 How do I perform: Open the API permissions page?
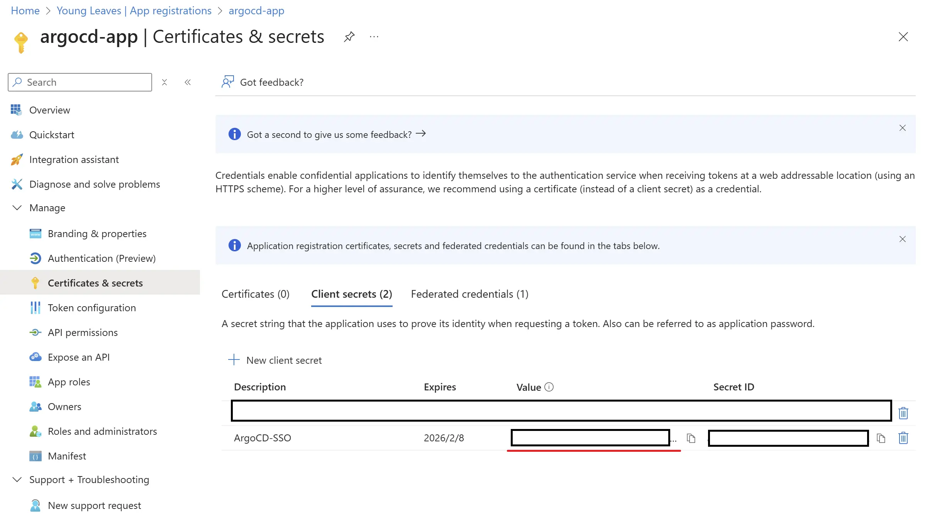[83, 332]
